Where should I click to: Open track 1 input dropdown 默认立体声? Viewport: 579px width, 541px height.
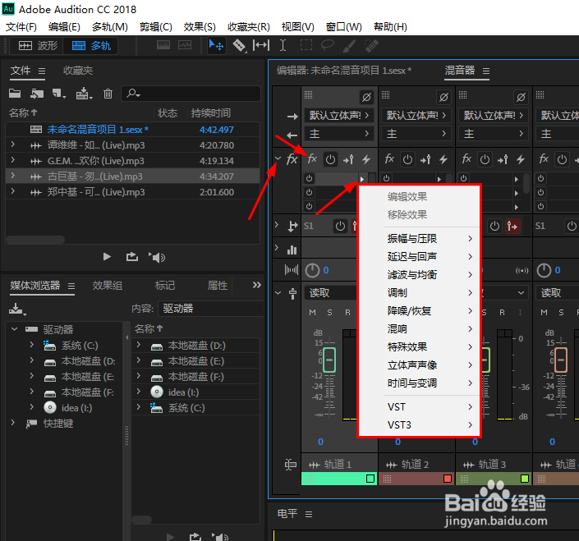point(339,116)
